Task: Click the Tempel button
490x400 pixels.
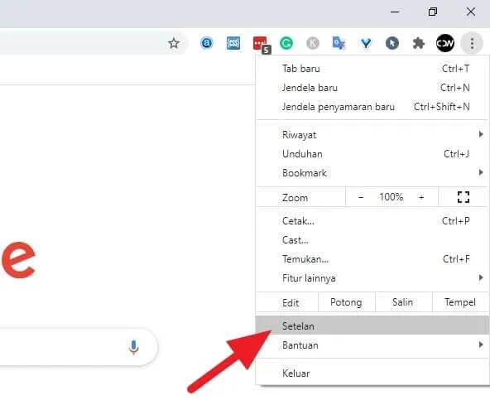Action: (x=460, y=302)
